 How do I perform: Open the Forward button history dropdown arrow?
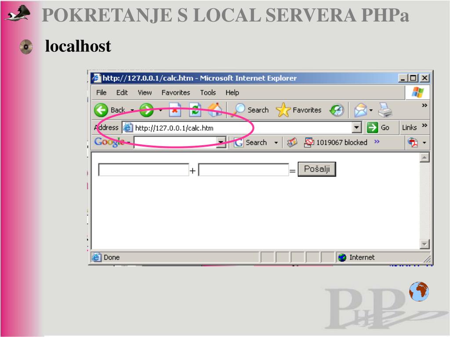[160, 110]
